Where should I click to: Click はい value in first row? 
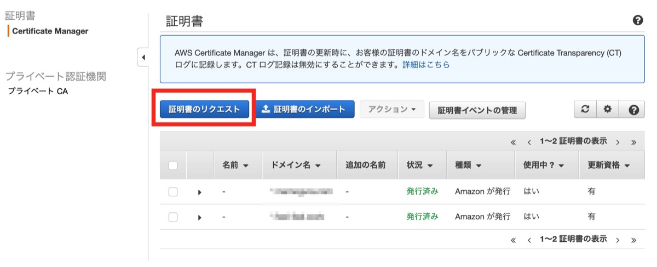click(x=531, y=191)
